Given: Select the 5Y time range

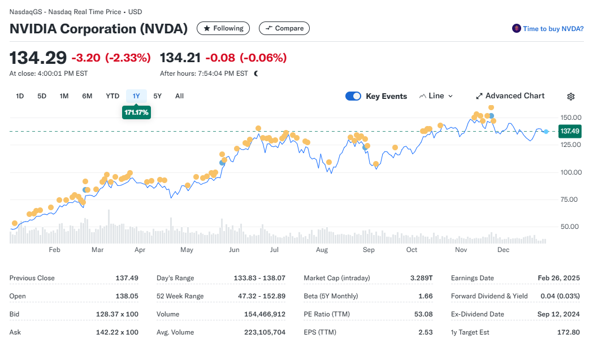Looking at the screenshot, I should tap(157, 96).
